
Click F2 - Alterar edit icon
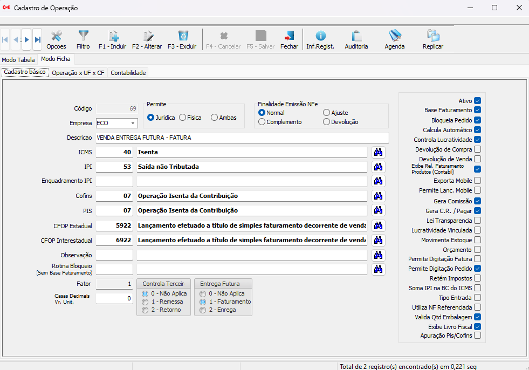(147, 40)
